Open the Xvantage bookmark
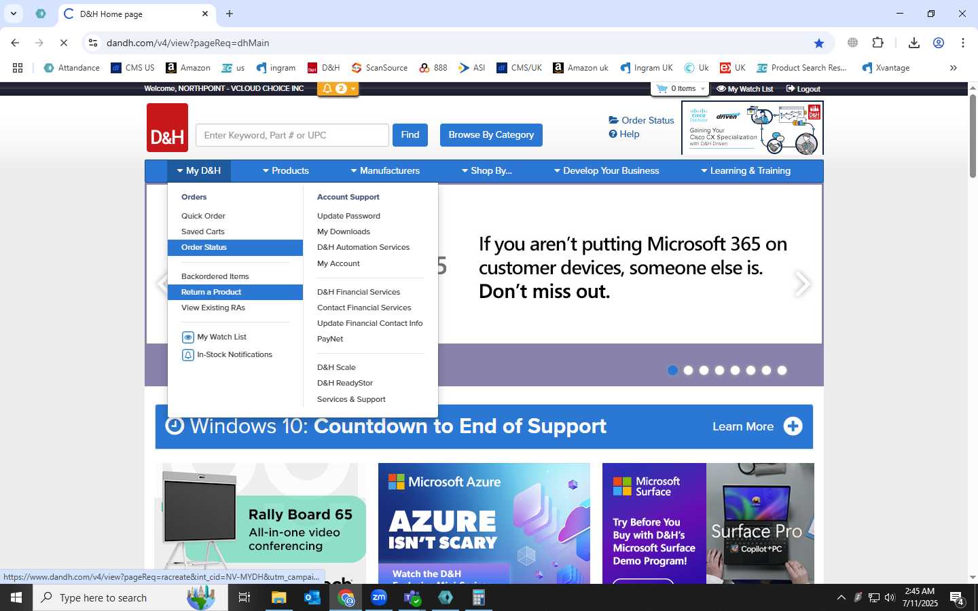978x611 pixels. point(886,68)
